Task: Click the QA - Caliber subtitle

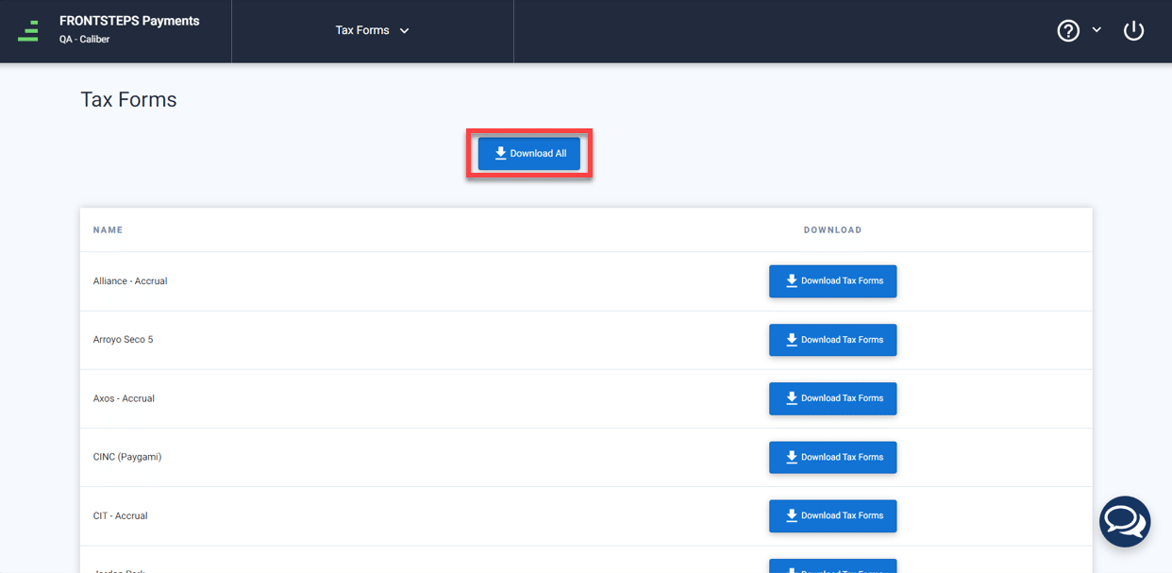Action: pyautogui.click(x=85, y=40)
